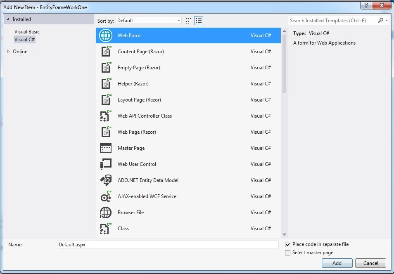Click the scrollbar down arrow

coord(284,234)
